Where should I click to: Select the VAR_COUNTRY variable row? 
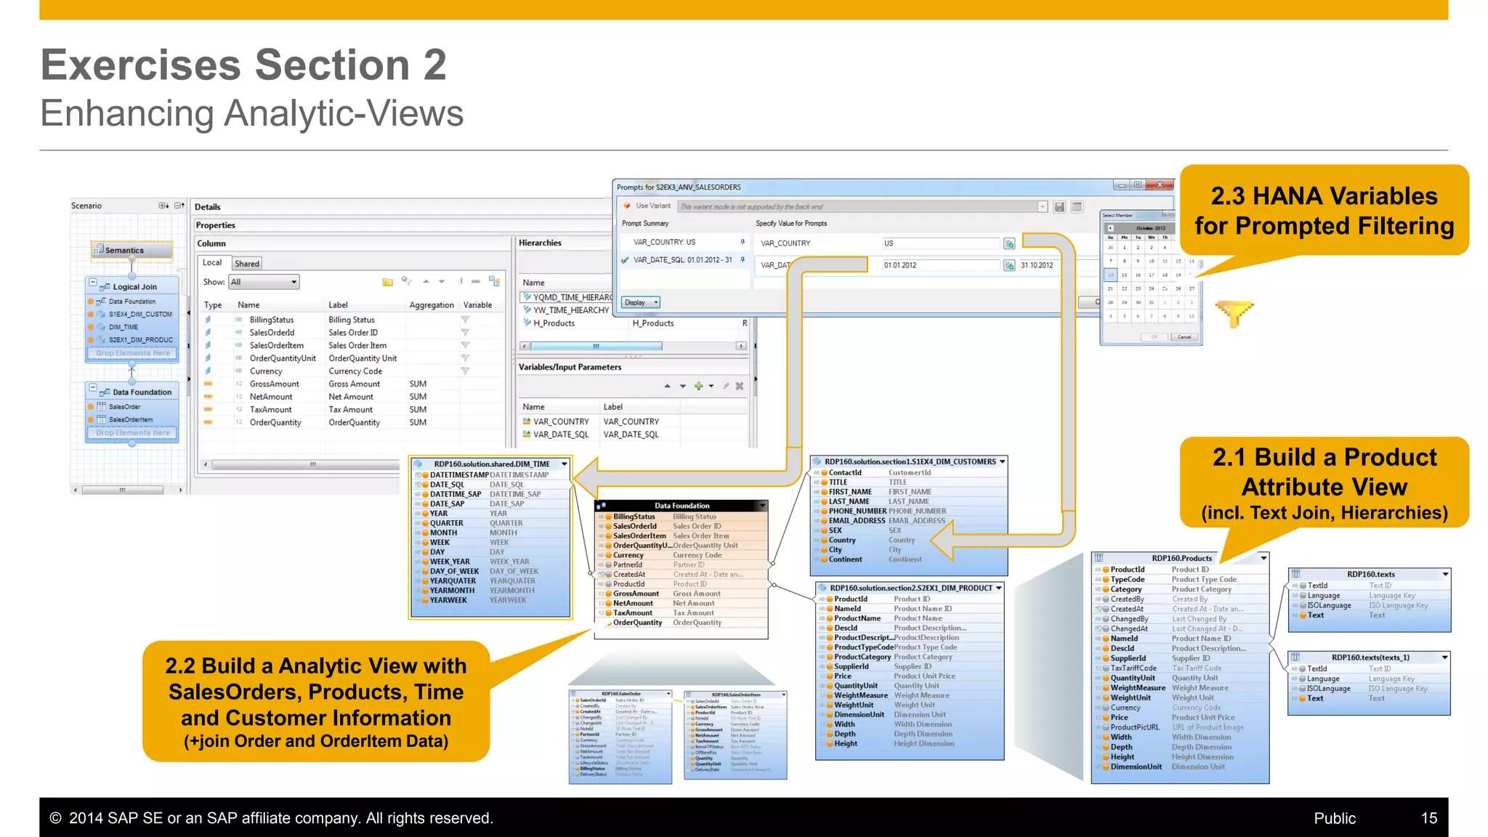point(634,421)
